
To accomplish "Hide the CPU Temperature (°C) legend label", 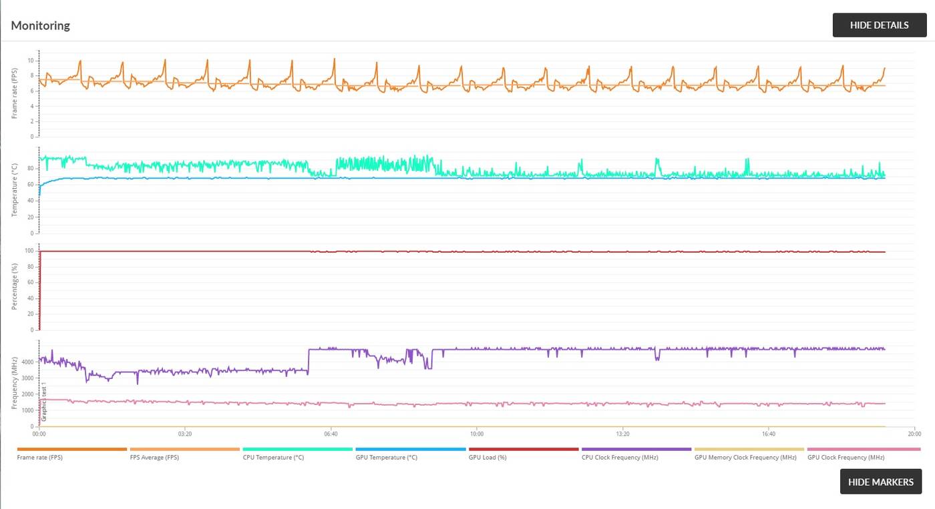I will coord(273,458).
